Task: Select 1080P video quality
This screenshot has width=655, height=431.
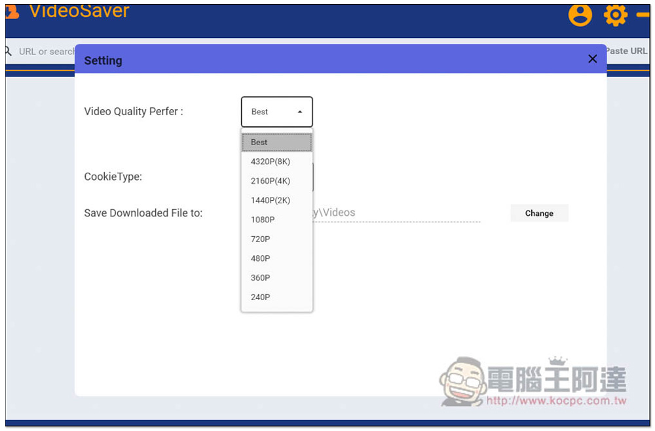Action: (276, 220)
